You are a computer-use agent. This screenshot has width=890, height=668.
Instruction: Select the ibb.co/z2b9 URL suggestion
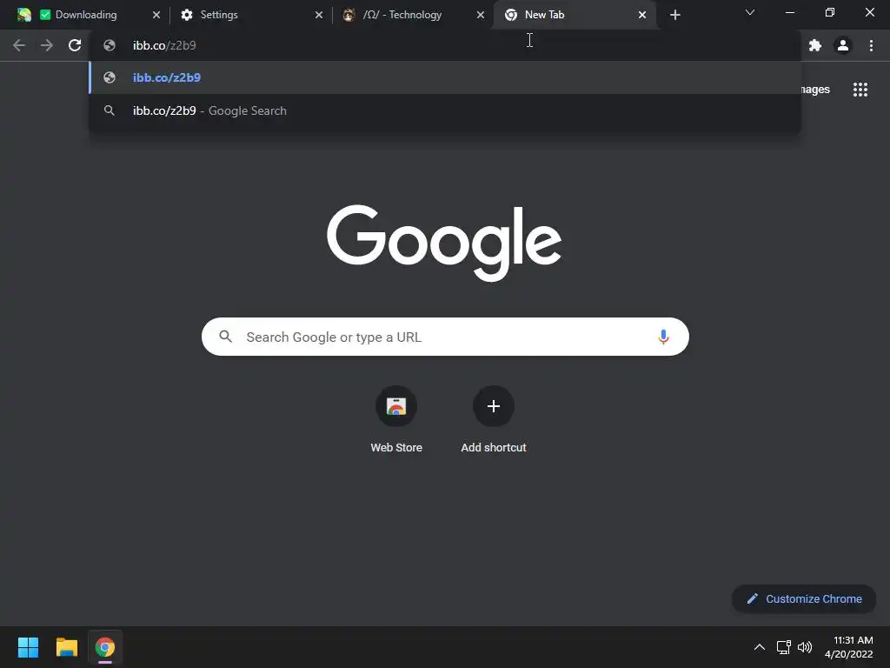coord(444,77)
